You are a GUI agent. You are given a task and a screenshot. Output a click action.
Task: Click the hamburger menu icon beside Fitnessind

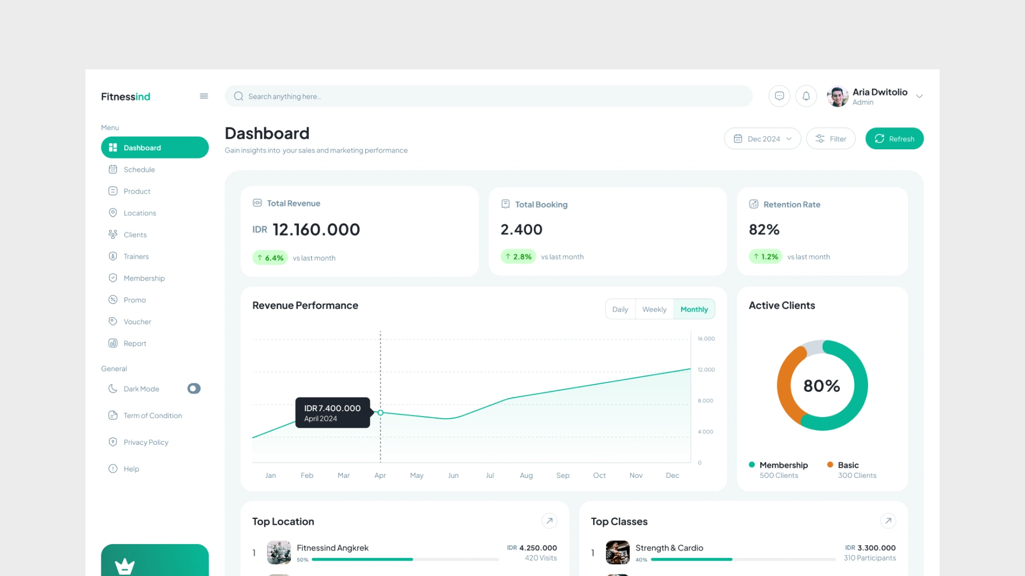[x=204, y=96]
